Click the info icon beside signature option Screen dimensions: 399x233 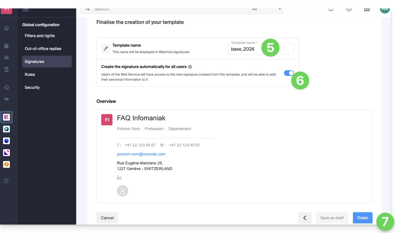[190, 67]
